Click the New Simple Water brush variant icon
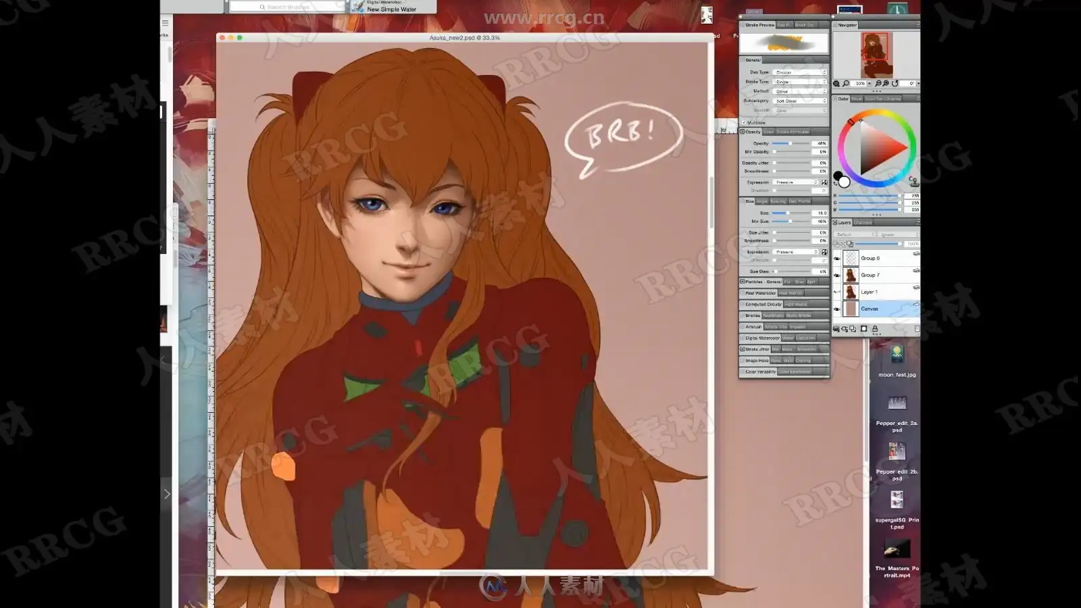The width and height of the screenshot is (1081, 608). tap(357, 7)
